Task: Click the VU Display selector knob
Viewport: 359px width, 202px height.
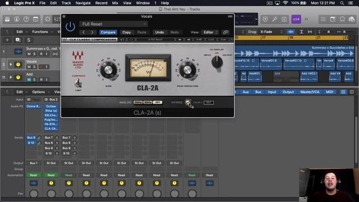Action: (x=217, y=62)
